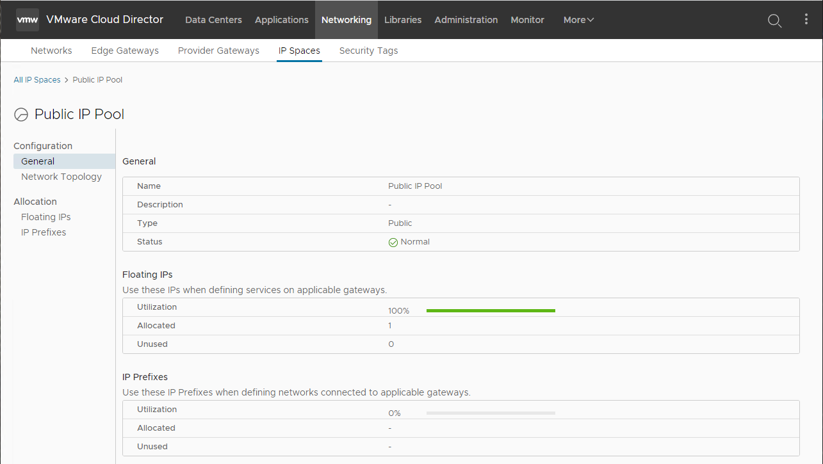Open the Libraries menu
Screen dimensions: 823x464
click(403, 20)
